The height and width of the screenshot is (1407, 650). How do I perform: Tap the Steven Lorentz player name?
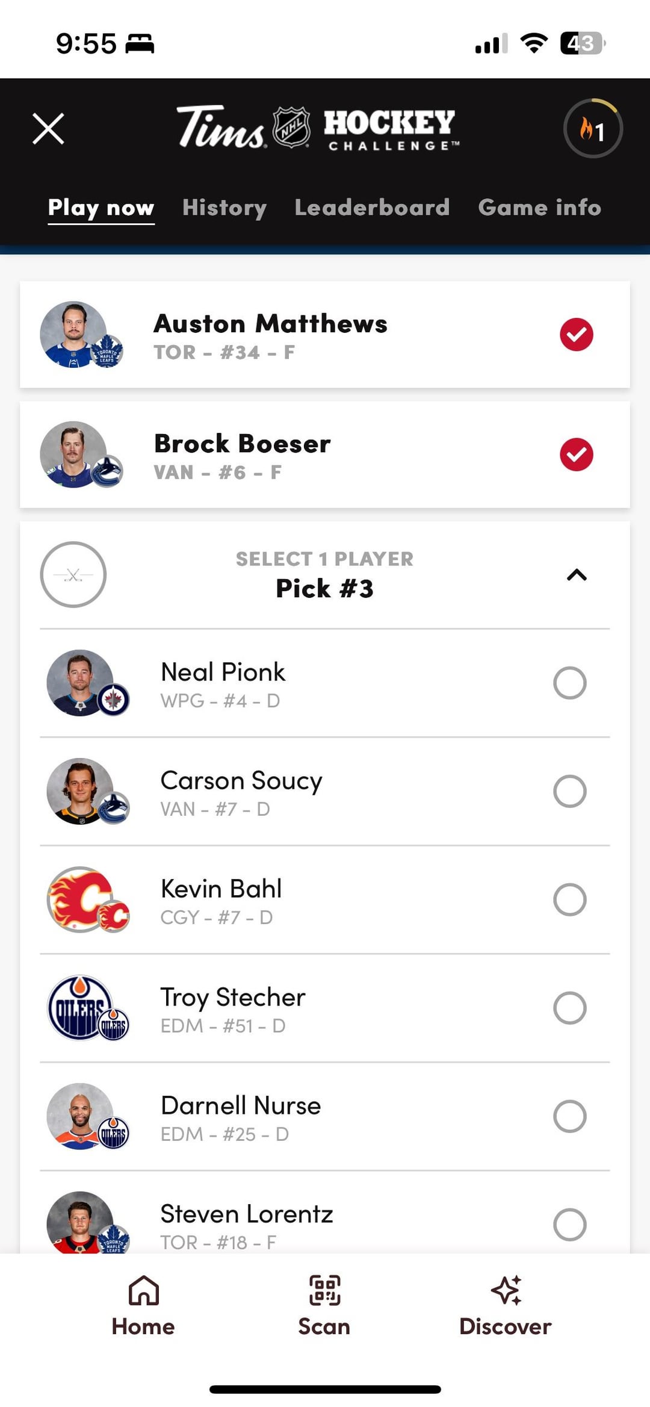(x=247, y=1214)
